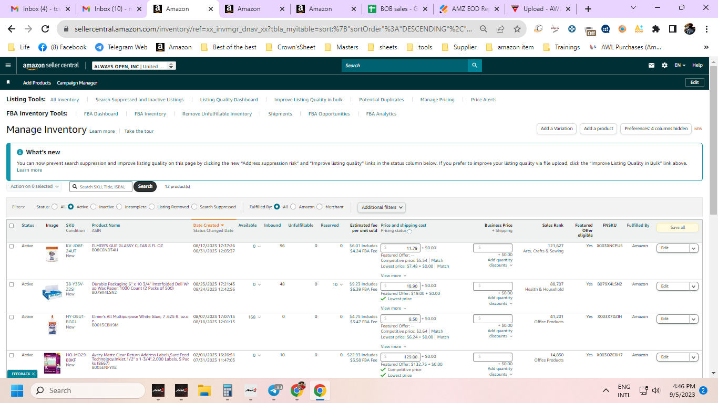The image size is (718, 403).
Task: Reload the page with the browser refresh icon
Action: [x=45, y=29]
